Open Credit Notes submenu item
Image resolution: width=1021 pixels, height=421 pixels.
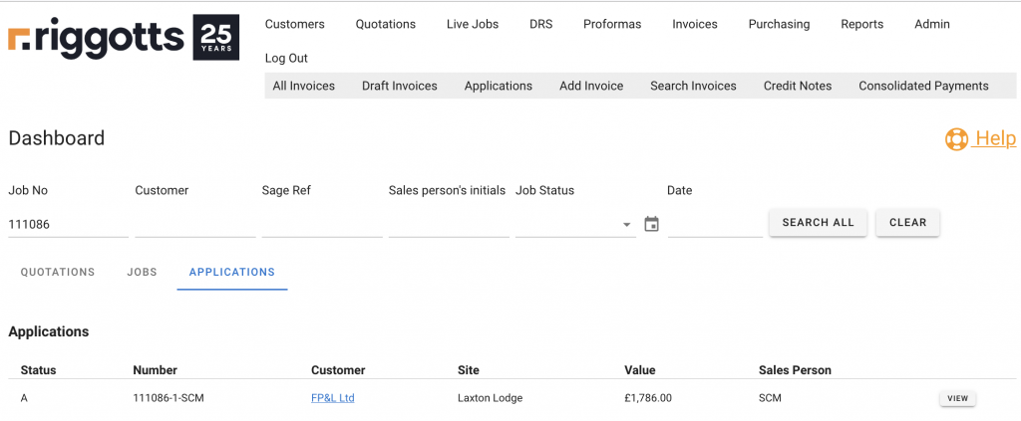point(798,86)
